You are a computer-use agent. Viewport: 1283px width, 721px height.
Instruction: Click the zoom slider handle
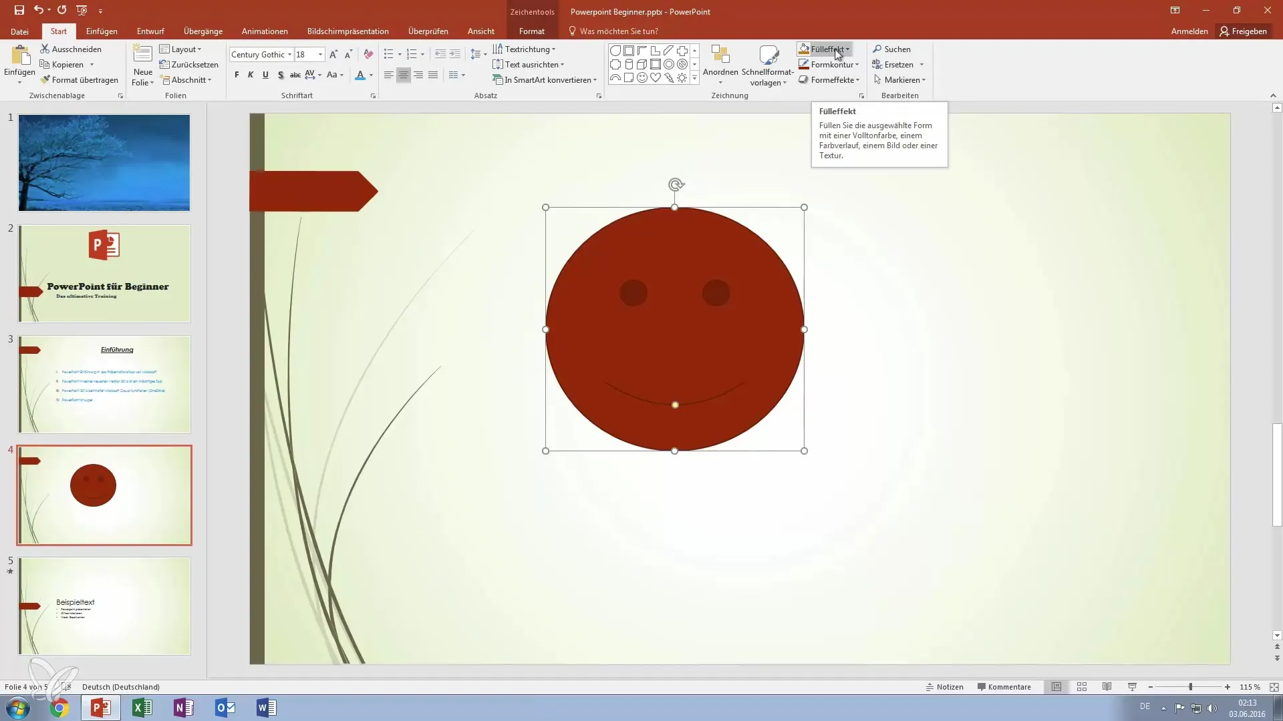[1190, 687]
